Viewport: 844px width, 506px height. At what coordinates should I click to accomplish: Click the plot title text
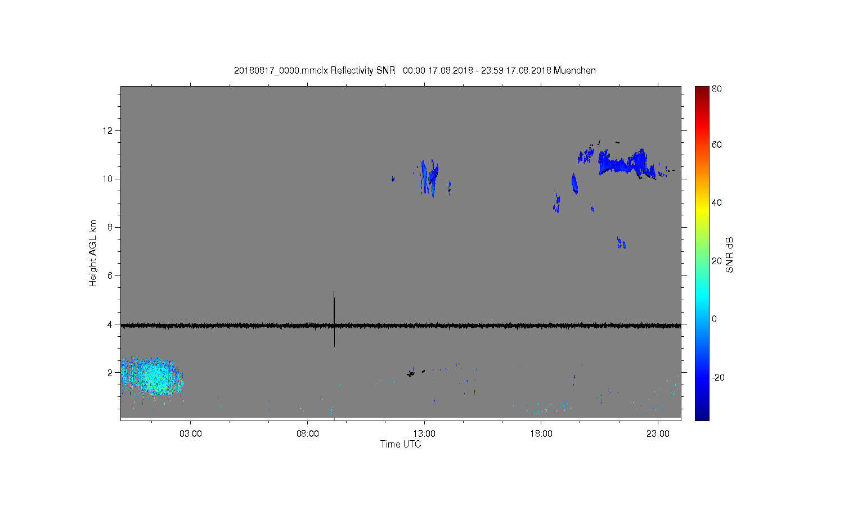pos(415,70)
